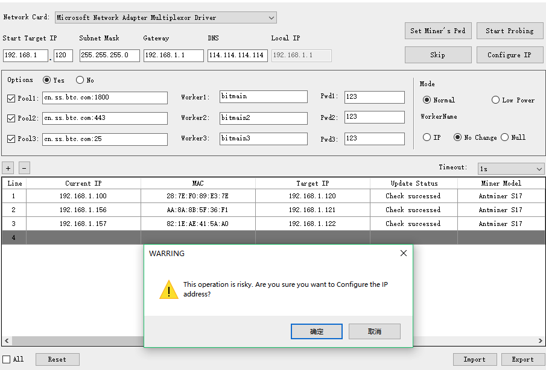This screenshot has height=370, width=546.
Task: Remove a row with the minus button
Action: 24,168
